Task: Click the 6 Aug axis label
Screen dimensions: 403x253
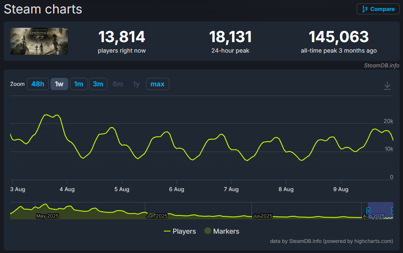Action: [176, 189]
